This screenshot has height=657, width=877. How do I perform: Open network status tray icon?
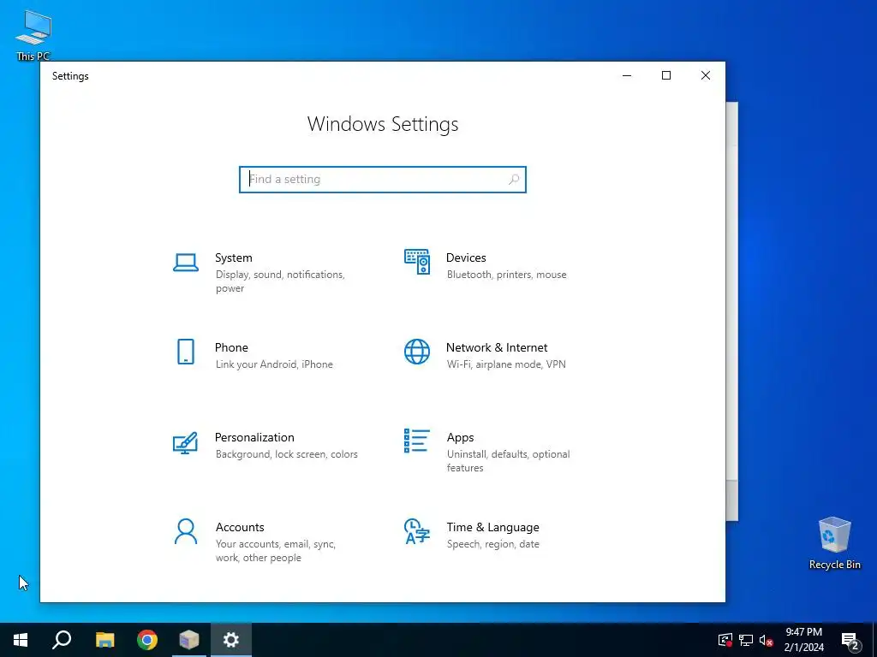click(746, 640)
